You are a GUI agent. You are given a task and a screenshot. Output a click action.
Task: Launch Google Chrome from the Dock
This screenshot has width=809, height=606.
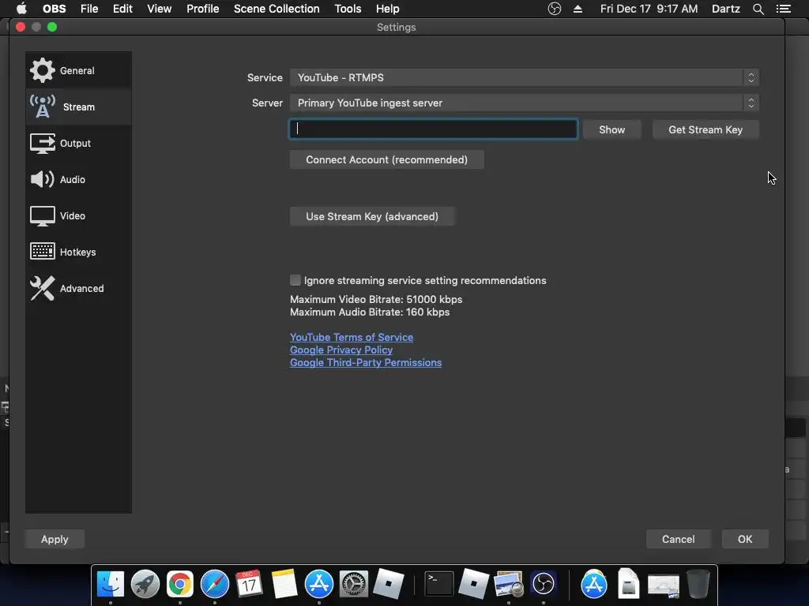[179, 584]
